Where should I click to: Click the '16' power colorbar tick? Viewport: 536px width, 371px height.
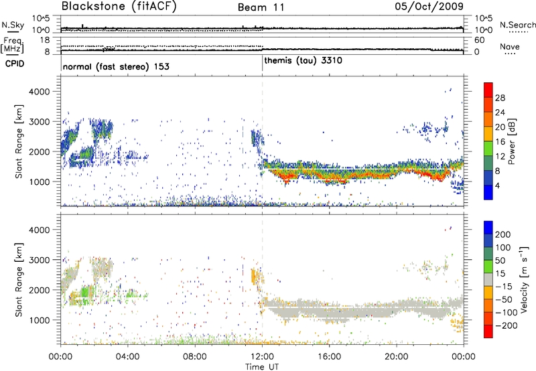(500, 142)
